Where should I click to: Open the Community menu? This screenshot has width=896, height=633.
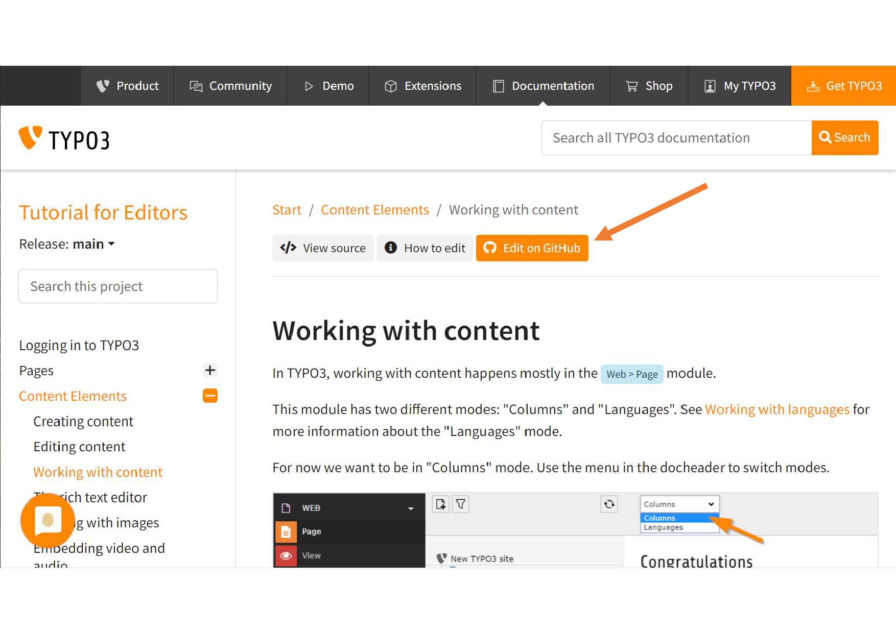click(x=230, y=86)
